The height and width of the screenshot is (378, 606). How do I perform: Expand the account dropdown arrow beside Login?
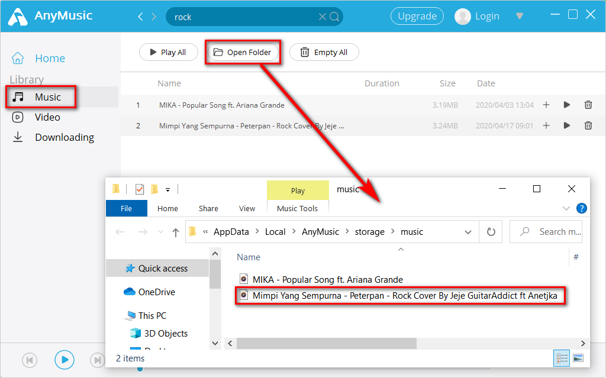point(520,16)
